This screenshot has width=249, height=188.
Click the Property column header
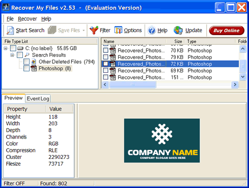pos(25,109)
